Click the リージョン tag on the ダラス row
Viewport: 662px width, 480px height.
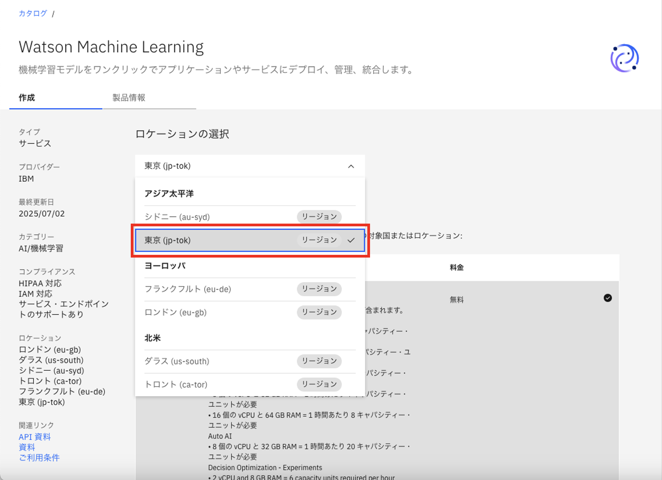pyautogui.click(x=319, y=361)
